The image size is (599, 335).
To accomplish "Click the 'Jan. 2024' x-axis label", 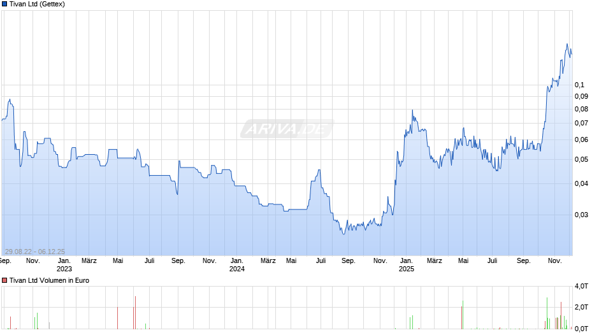I will coord(237,265).
